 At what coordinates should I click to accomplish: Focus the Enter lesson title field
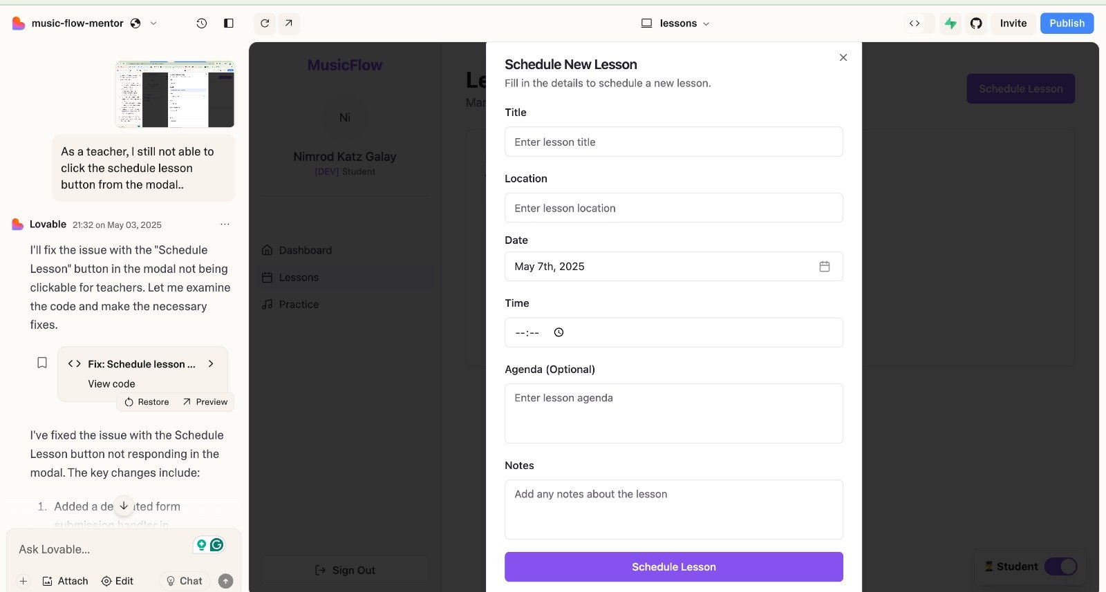[x=674, y=142]
